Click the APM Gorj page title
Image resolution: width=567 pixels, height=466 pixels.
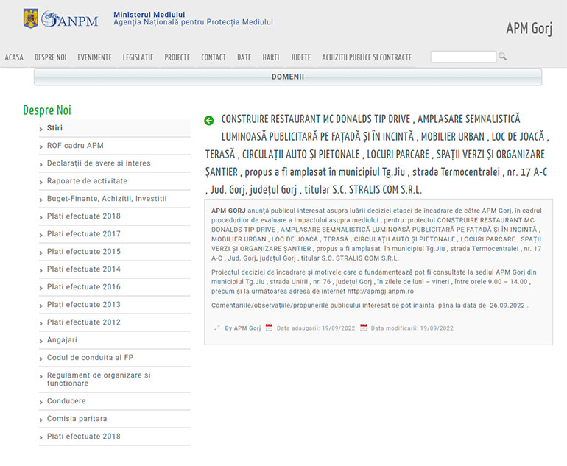529,28
